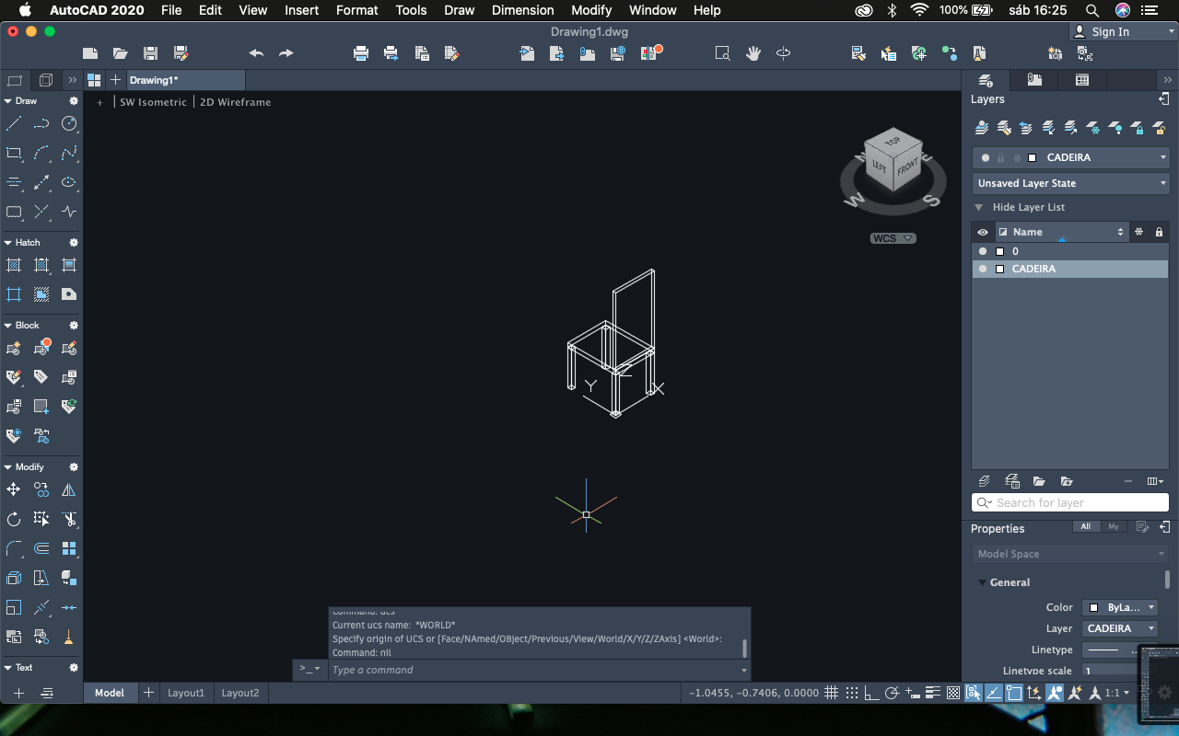
Task: Open the WCS coordinate system dropdown
Action: [893, 238]
